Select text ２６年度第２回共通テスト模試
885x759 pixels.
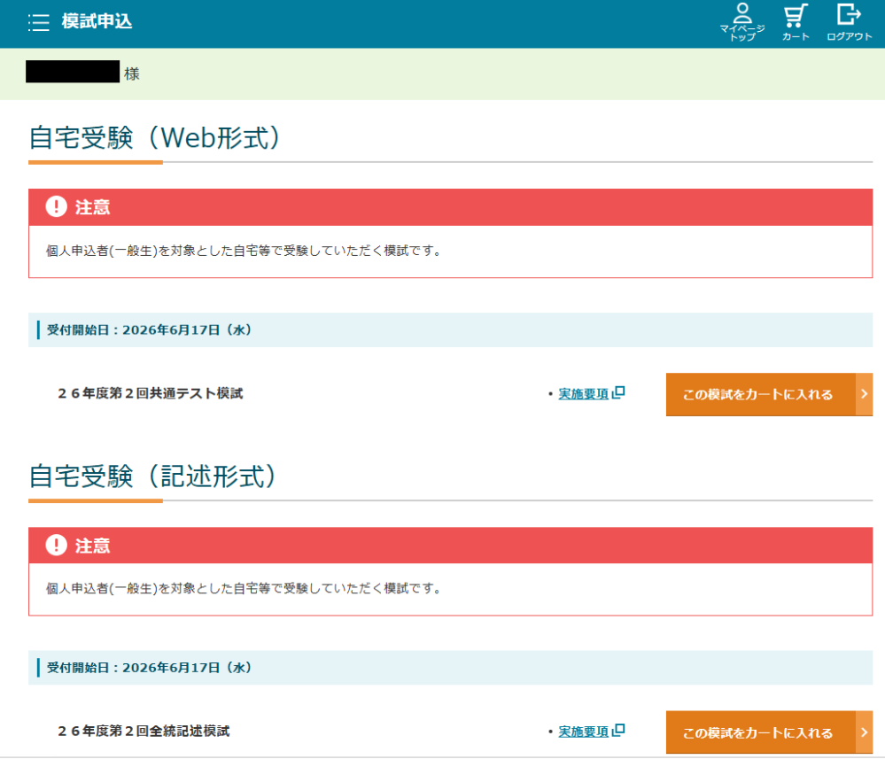150,393
